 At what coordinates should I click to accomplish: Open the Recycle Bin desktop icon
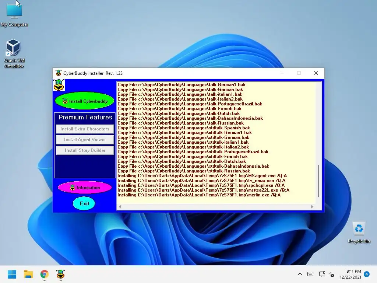[x=359, y=233]
